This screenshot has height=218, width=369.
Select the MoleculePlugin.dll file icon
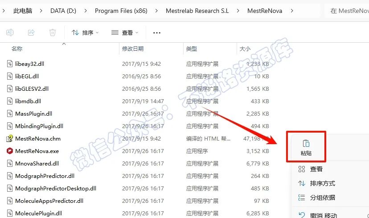(10, 213)
